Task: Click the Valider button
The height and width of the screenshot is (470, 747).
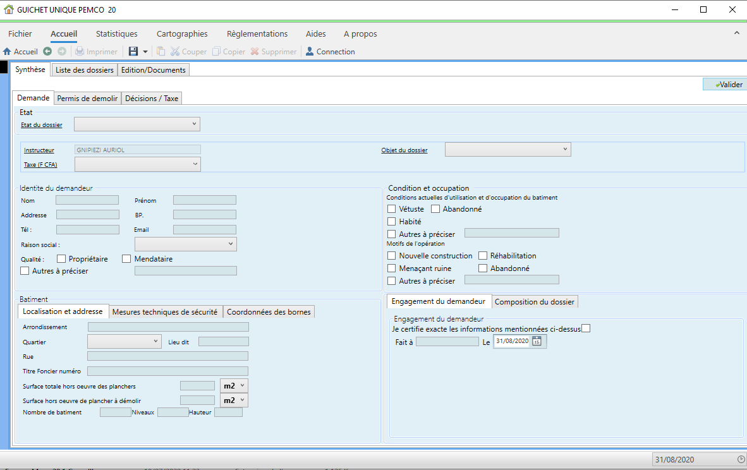Action: tap(725, 84)
